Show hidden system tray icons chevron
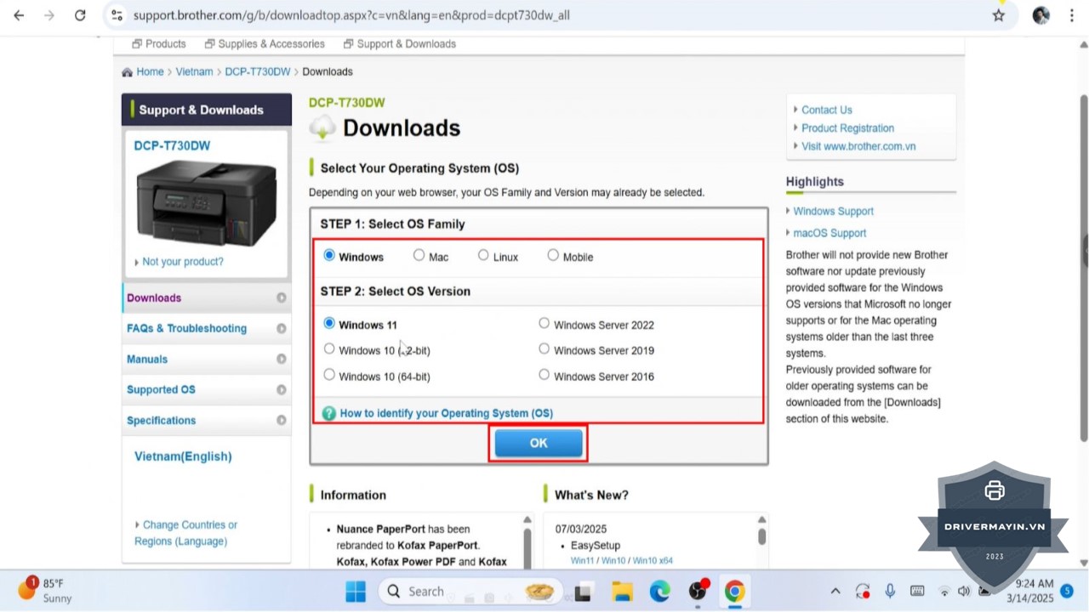 [835, 592]
